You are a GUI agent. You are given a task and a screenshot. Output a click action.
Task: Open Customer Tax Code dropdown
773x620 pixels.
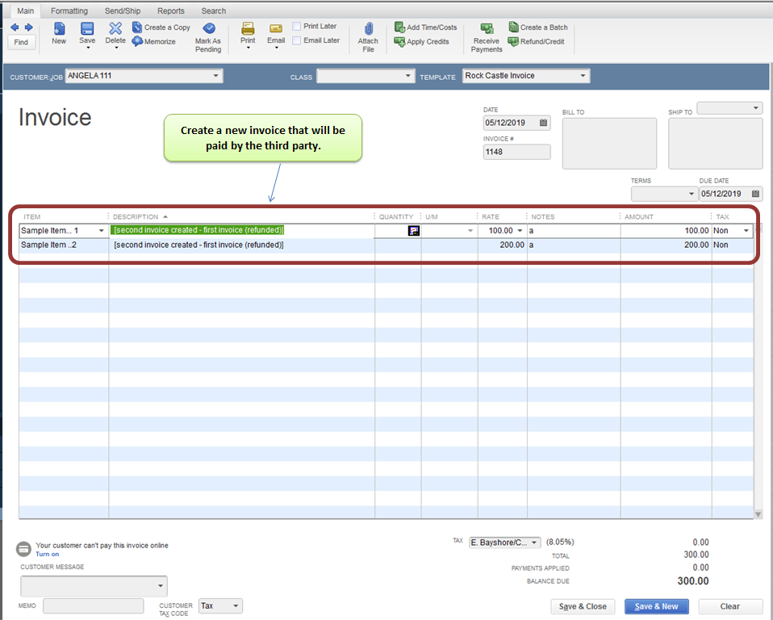pyautogui.click(x=236, y=605)
